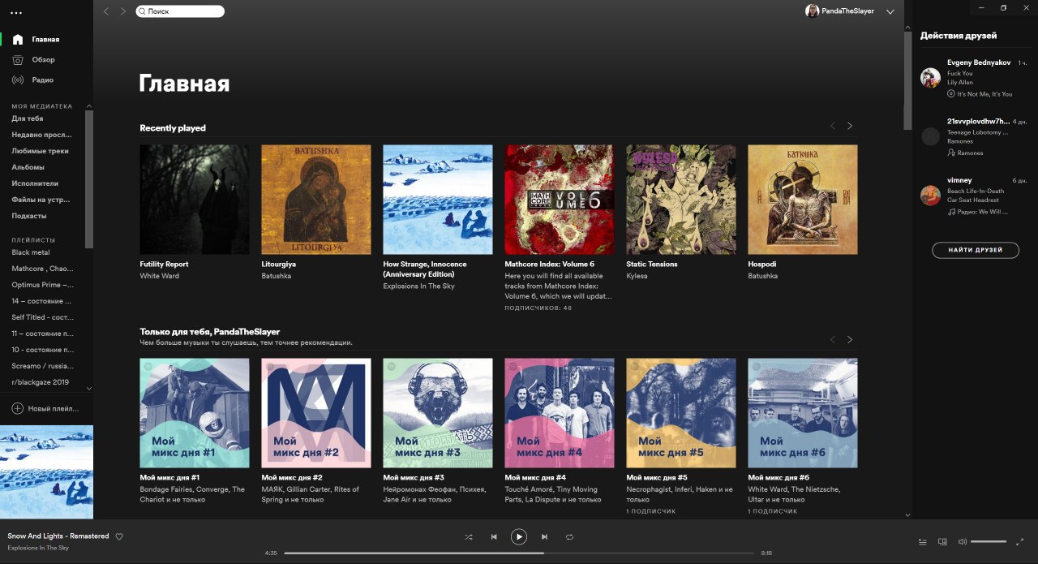Skip to previous track
This screenshot has width=1038, height=564.
494,537
